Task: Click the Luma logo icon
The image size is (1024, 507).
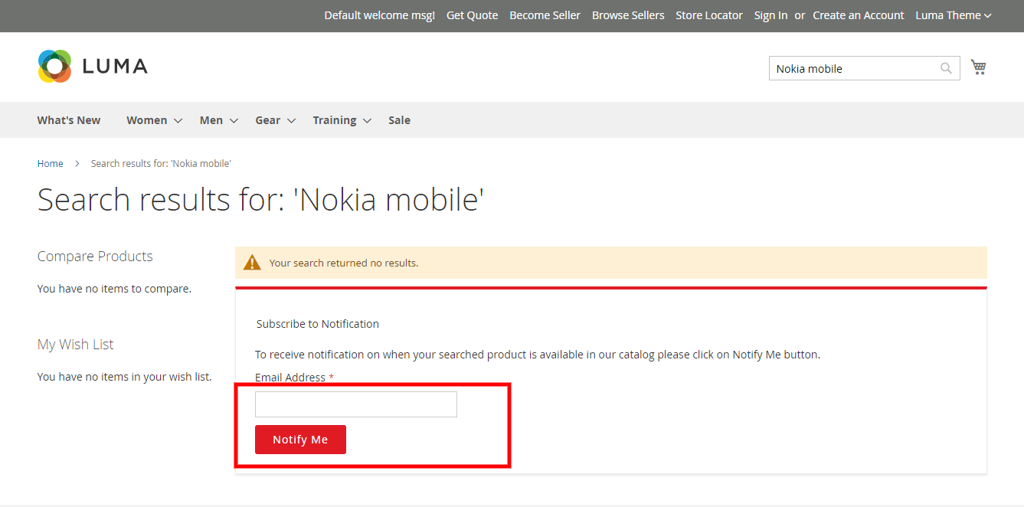Action: click(54, 67)
